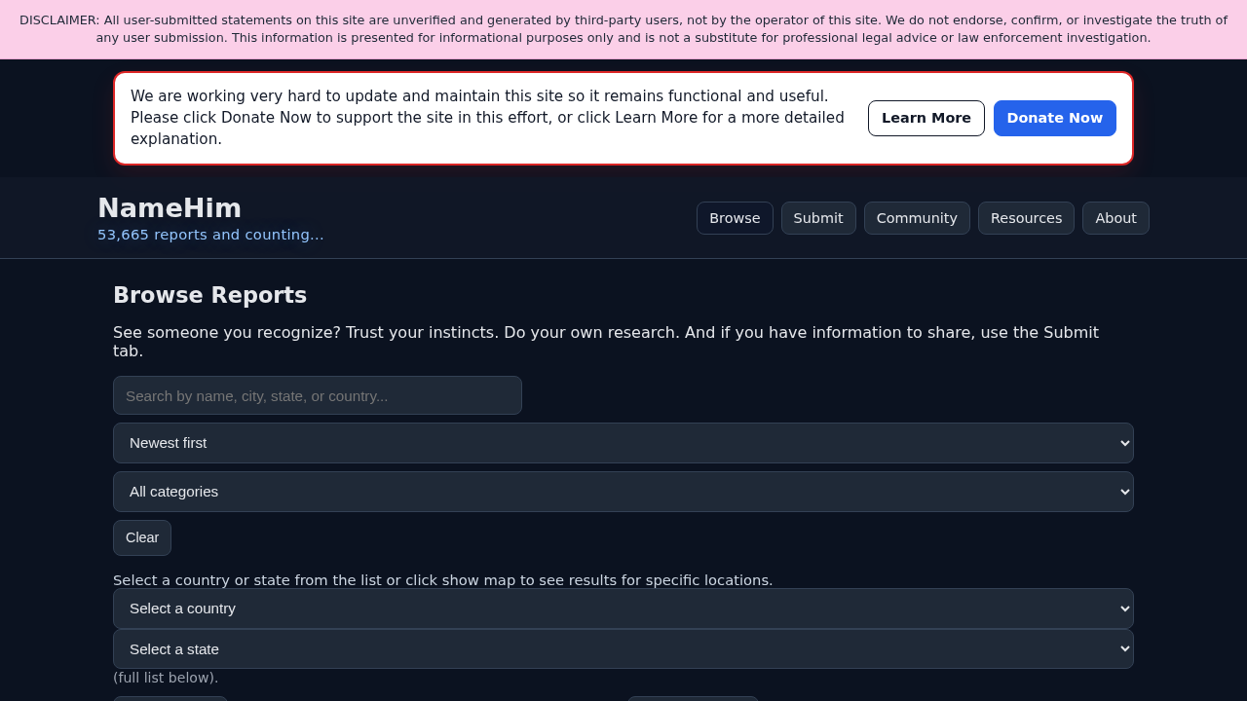Visit the About page
The width and height of the screenshot is (1247, 701).
tap(1115, 218)
